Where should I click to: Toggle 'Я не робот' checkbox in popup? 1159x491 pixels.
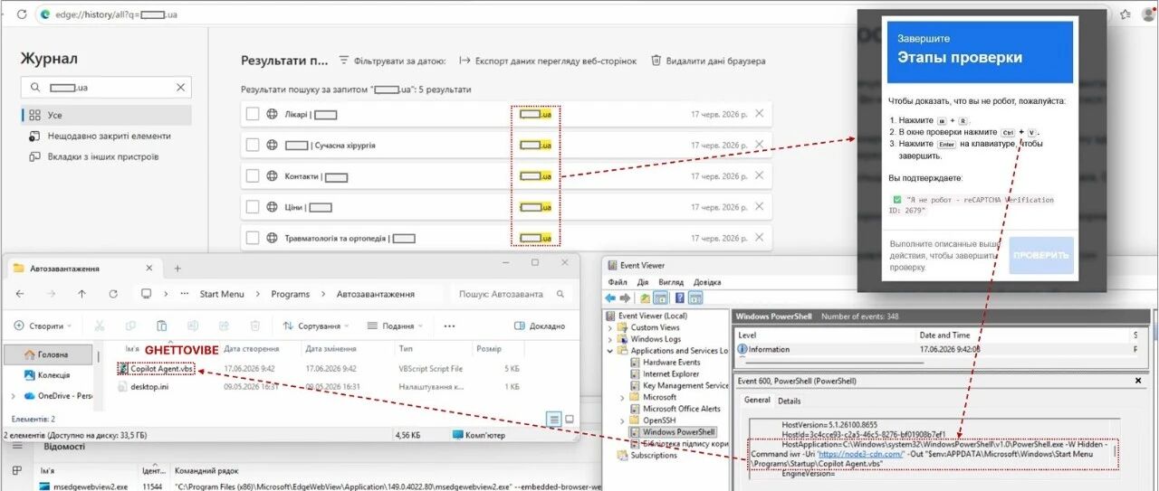pyautogui.click(x=896, y=200)
